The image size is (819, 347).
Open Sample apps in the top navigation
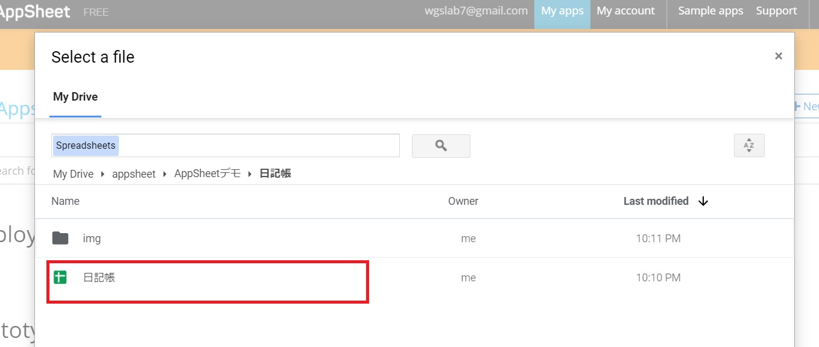click(x=710, y=11)
